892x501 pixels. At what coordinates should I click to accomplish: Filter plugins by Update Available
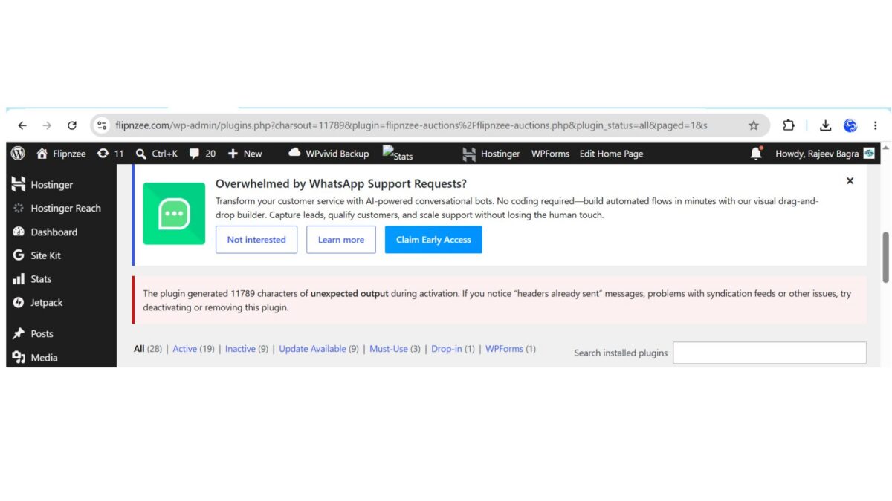tap(312, 349)
